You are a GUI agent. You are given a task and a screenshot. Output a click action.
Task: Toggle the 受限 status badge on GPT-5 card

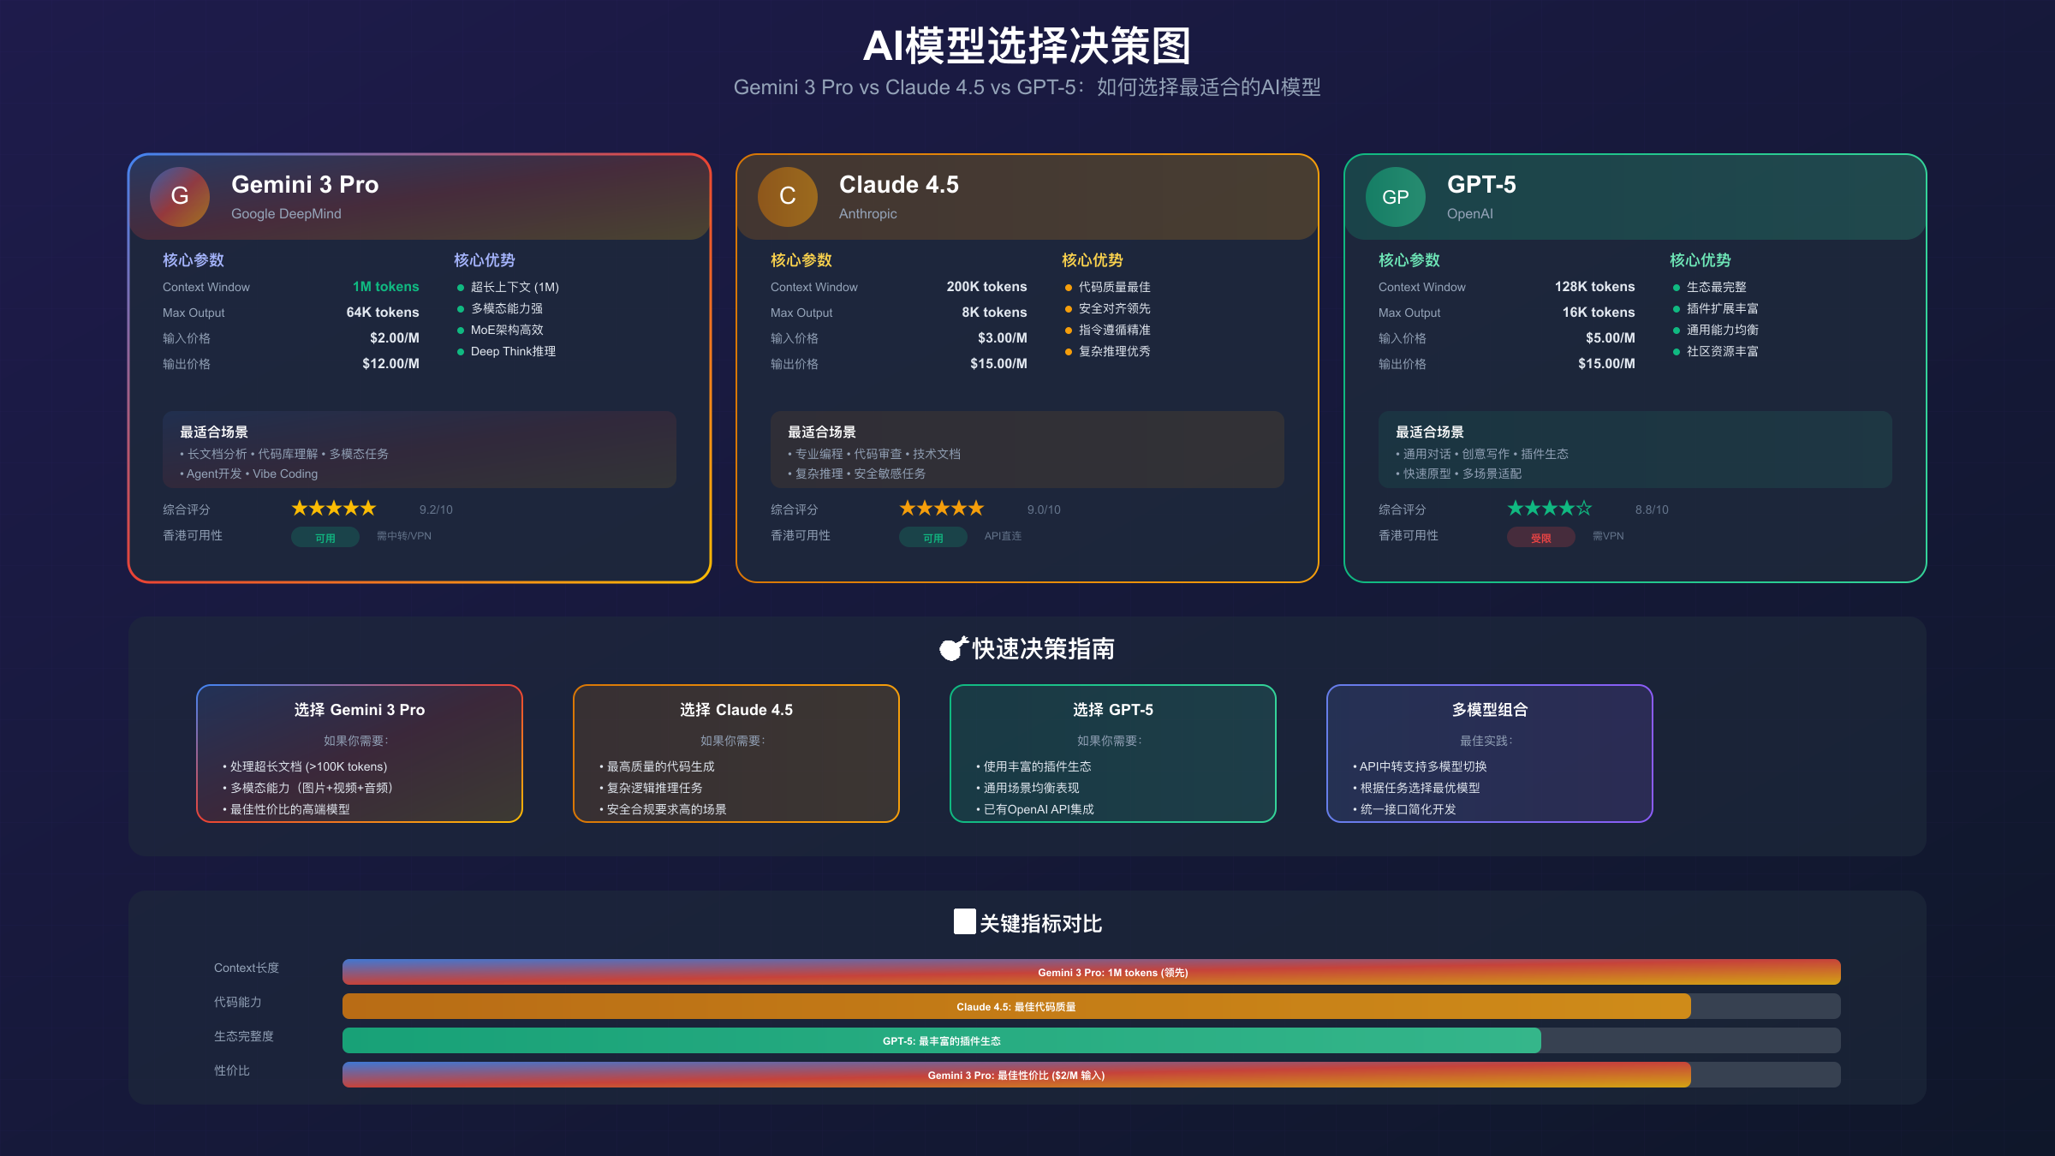(1541, 537)
